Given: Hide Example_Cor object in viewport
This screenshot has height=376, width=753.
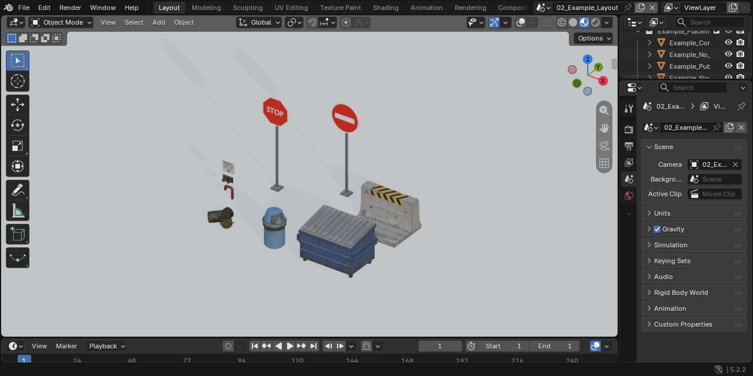Looking at the screenshot, I should coord(729,43).
